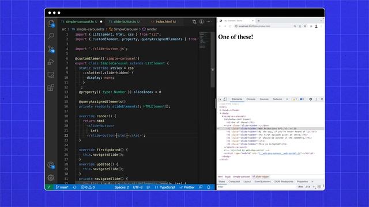This screenshot has width=369, height=207.
Task: Select the Layout tab in the styles pane
Action: click(247, 182)
